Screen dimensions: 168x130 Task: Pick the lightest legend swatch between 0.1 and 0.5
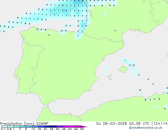[5, 127]
